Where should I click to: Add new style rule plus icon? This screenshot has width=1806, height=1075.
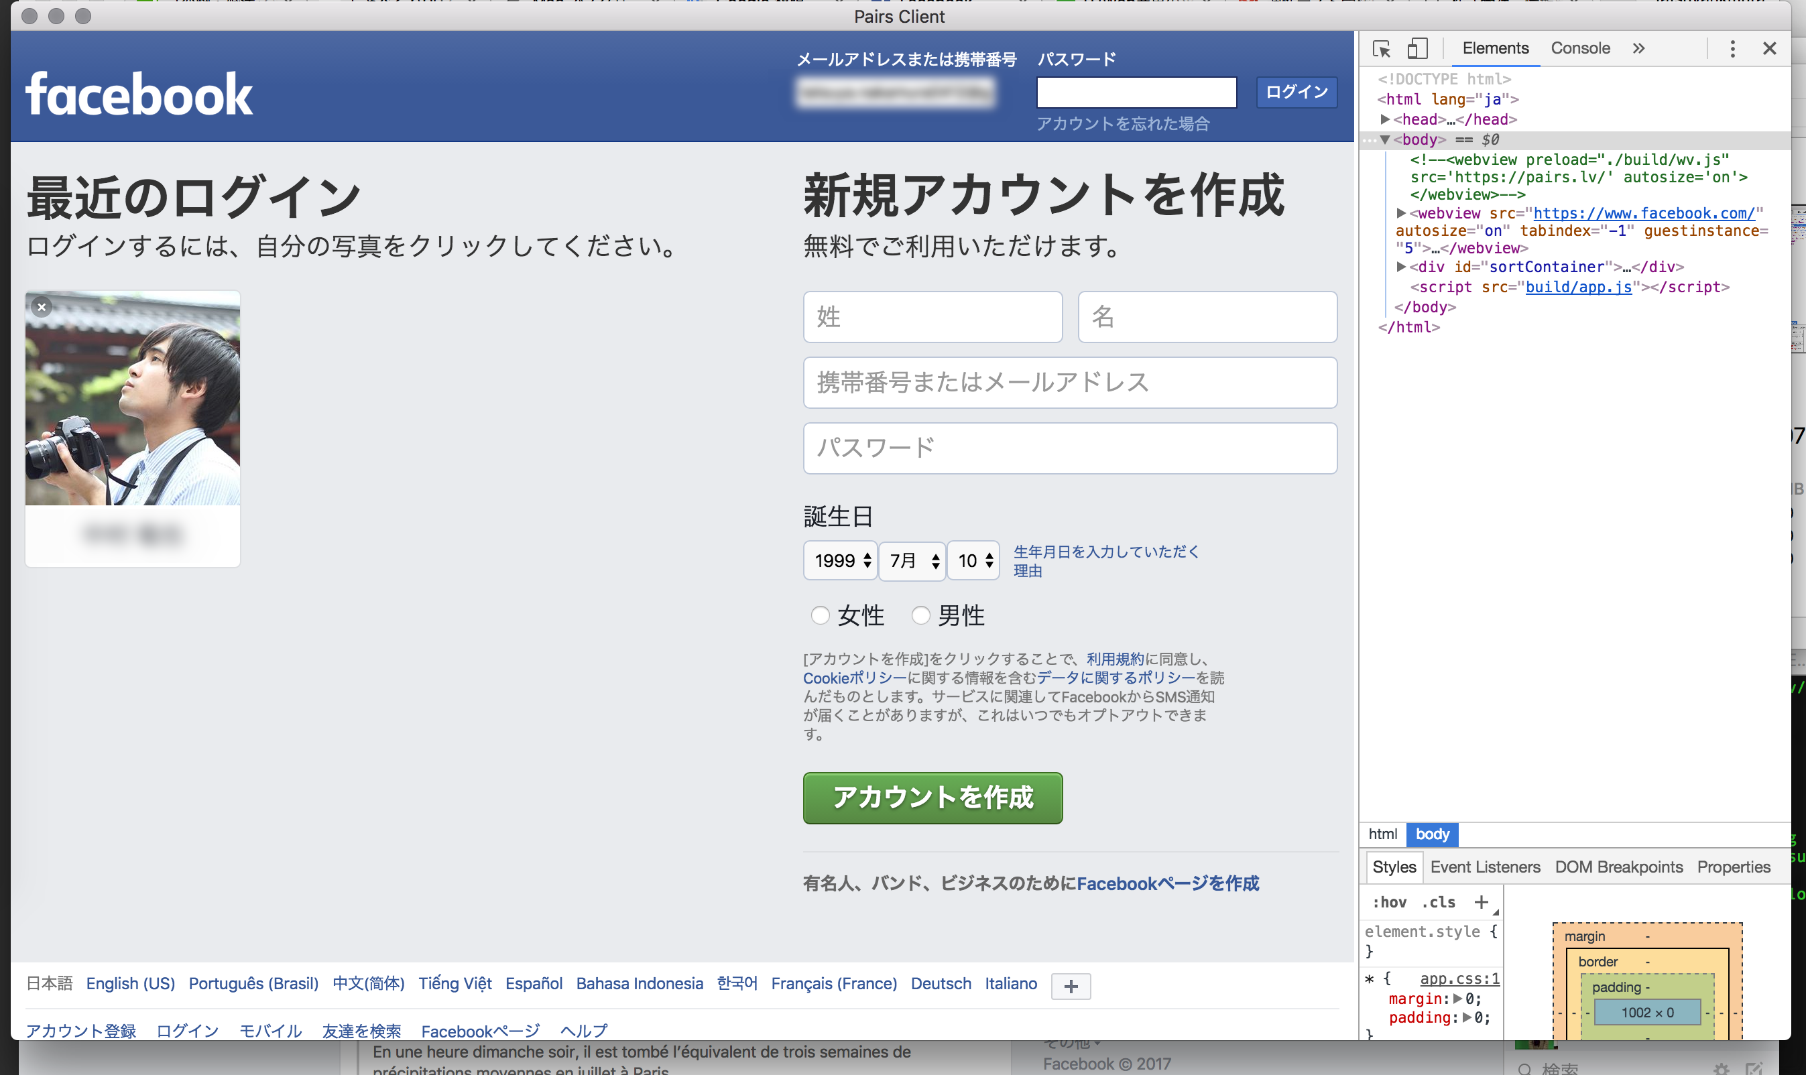(x=1481, y=902)
